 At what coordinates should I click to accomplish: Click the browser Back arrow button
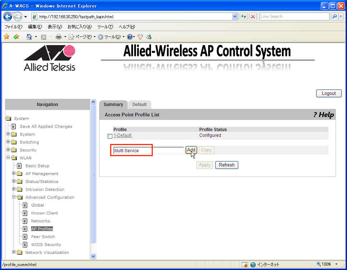click(x=8, y=16)
